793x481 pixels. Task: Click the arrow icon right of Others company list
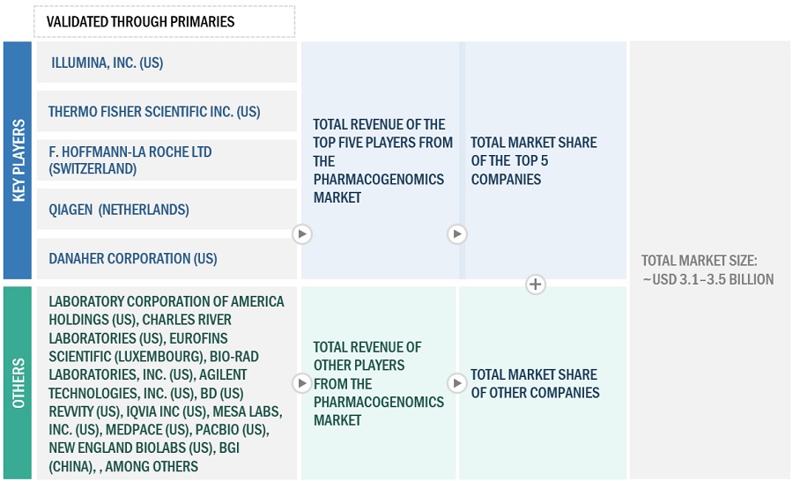coord(302,383)
